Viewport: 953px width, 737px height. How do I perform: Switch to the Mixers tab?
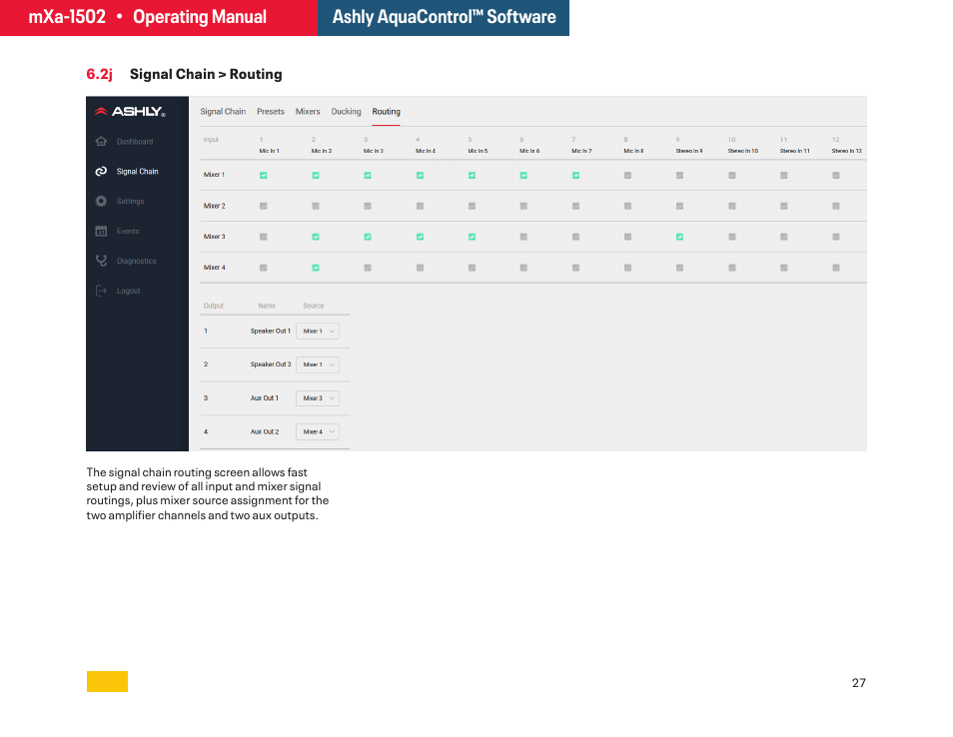click(x=308, y=112)
